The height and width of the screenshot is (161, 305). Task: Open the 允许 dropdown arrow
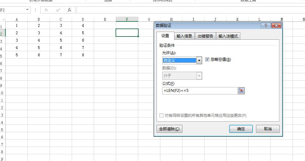coord(199,60)
